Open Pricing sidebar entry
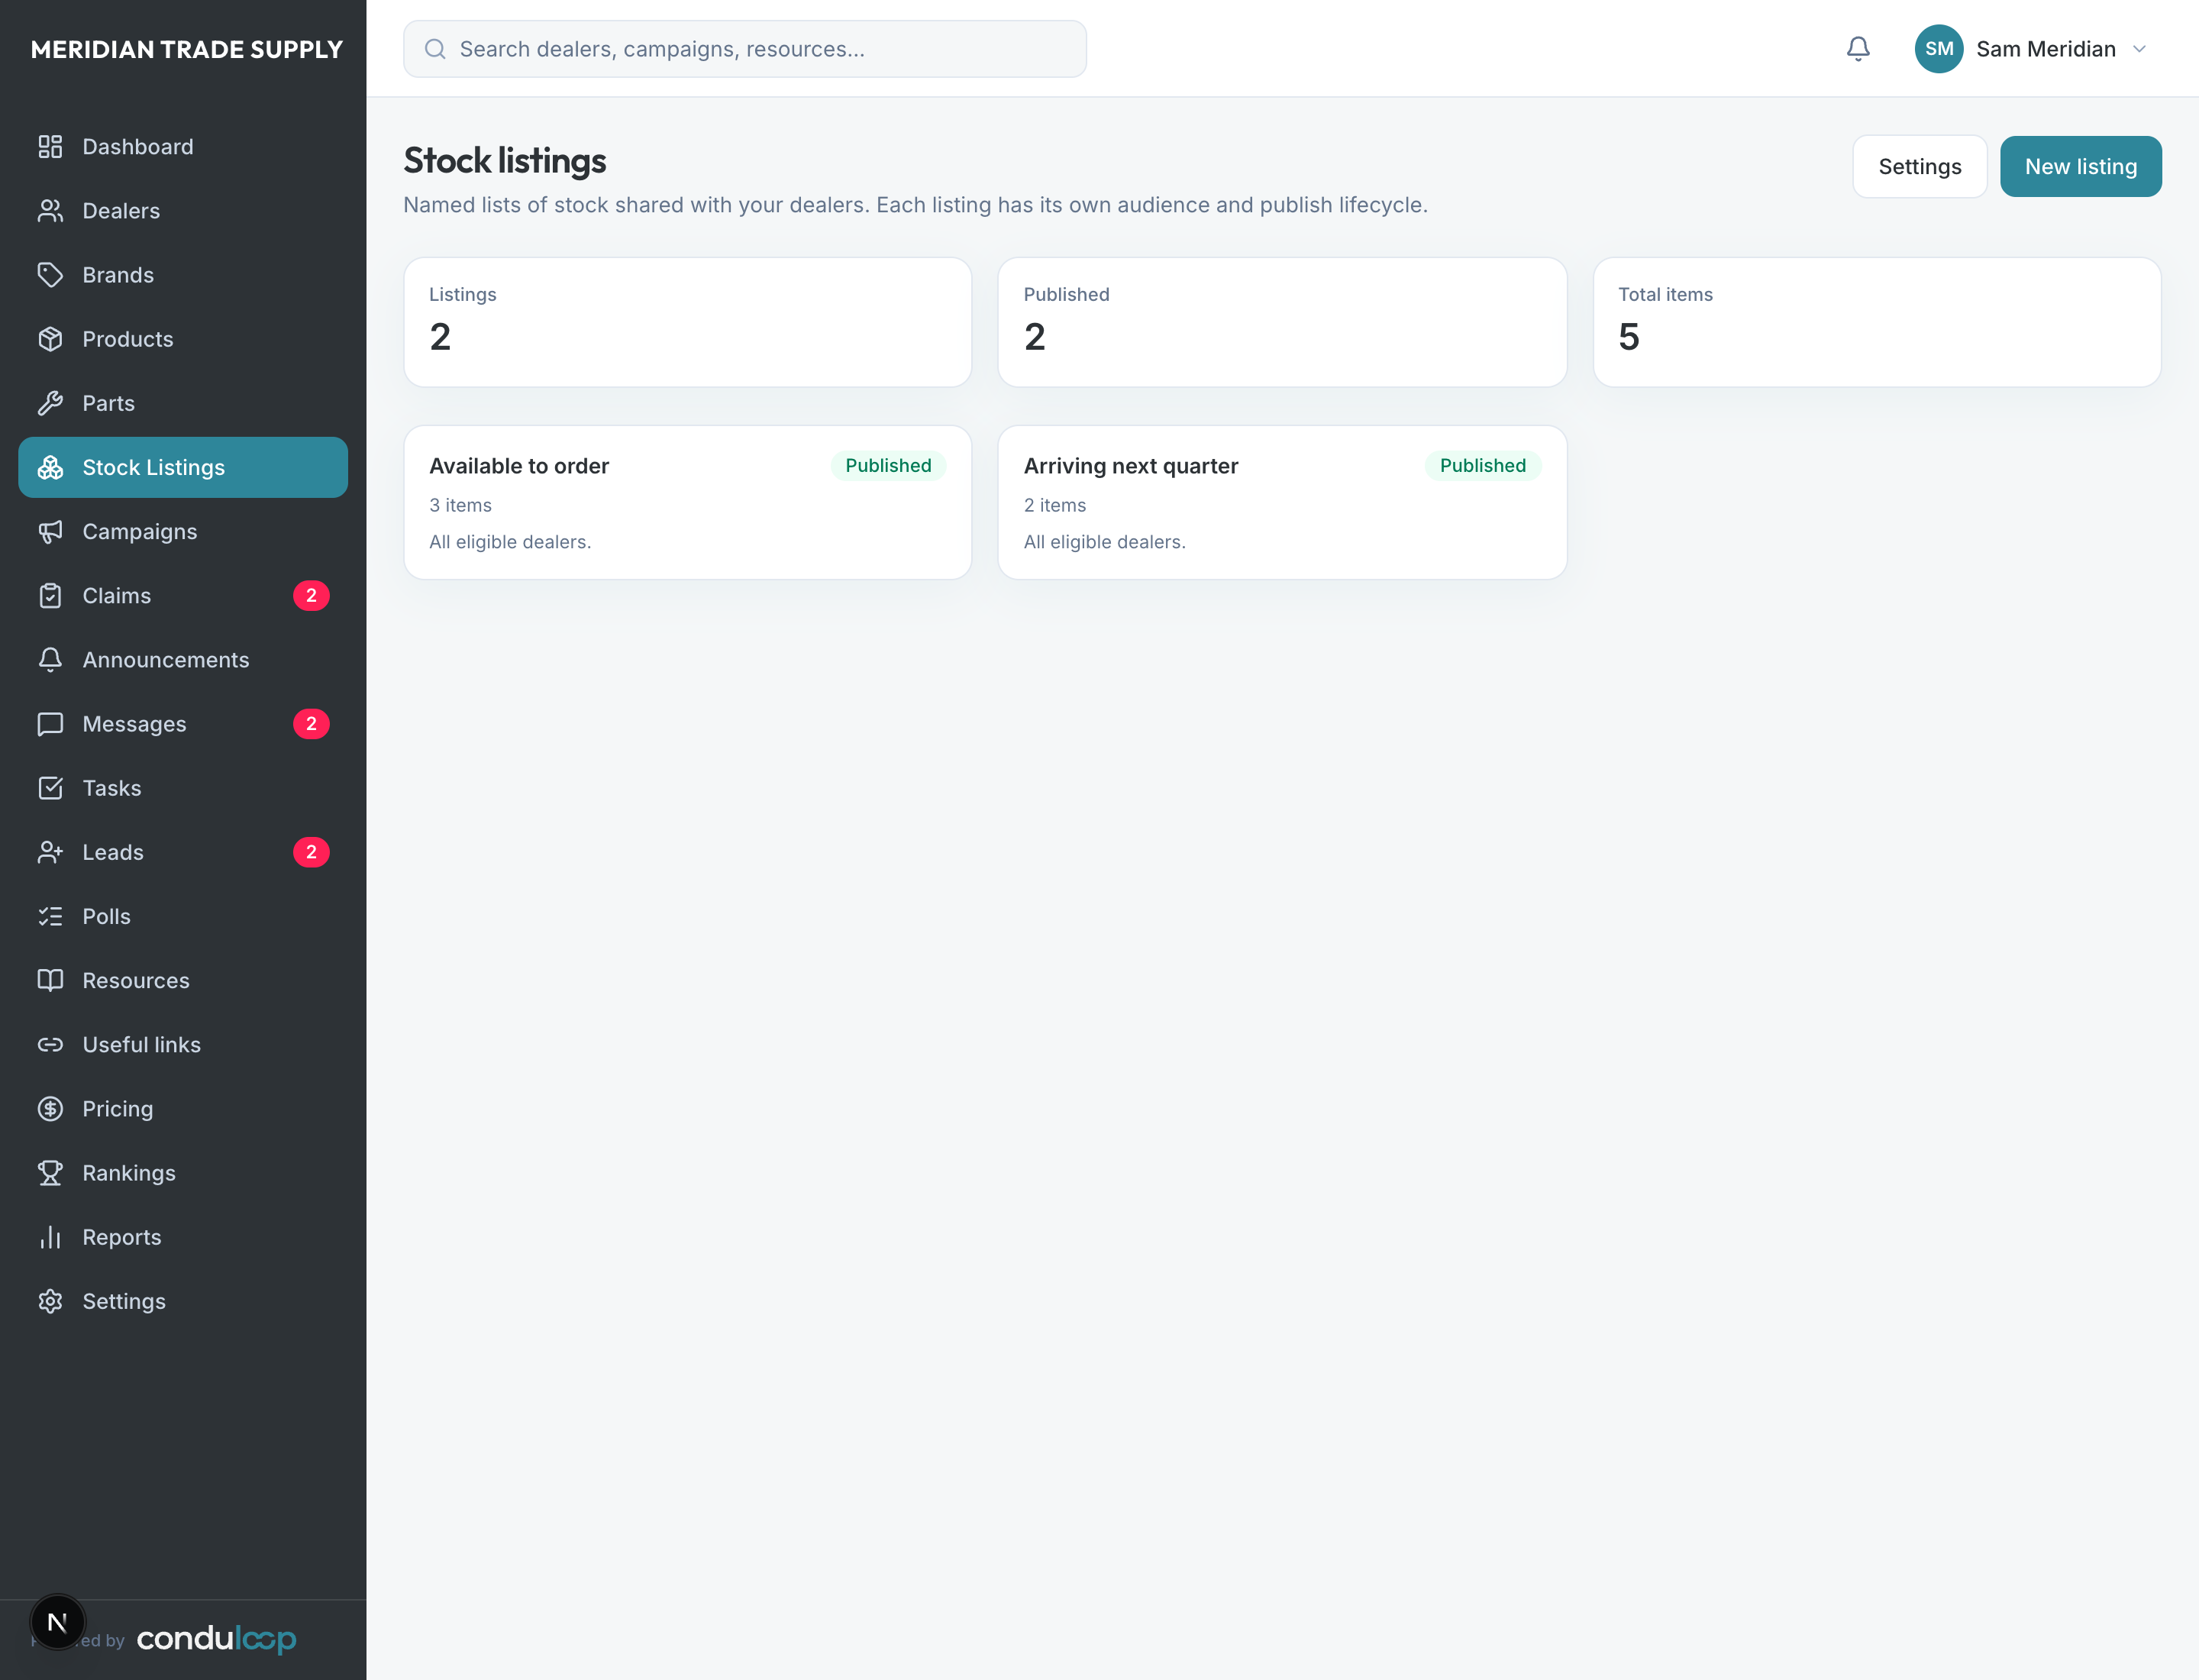This screenshot has height=1680, width=2199. click(x=183, y=1109)
